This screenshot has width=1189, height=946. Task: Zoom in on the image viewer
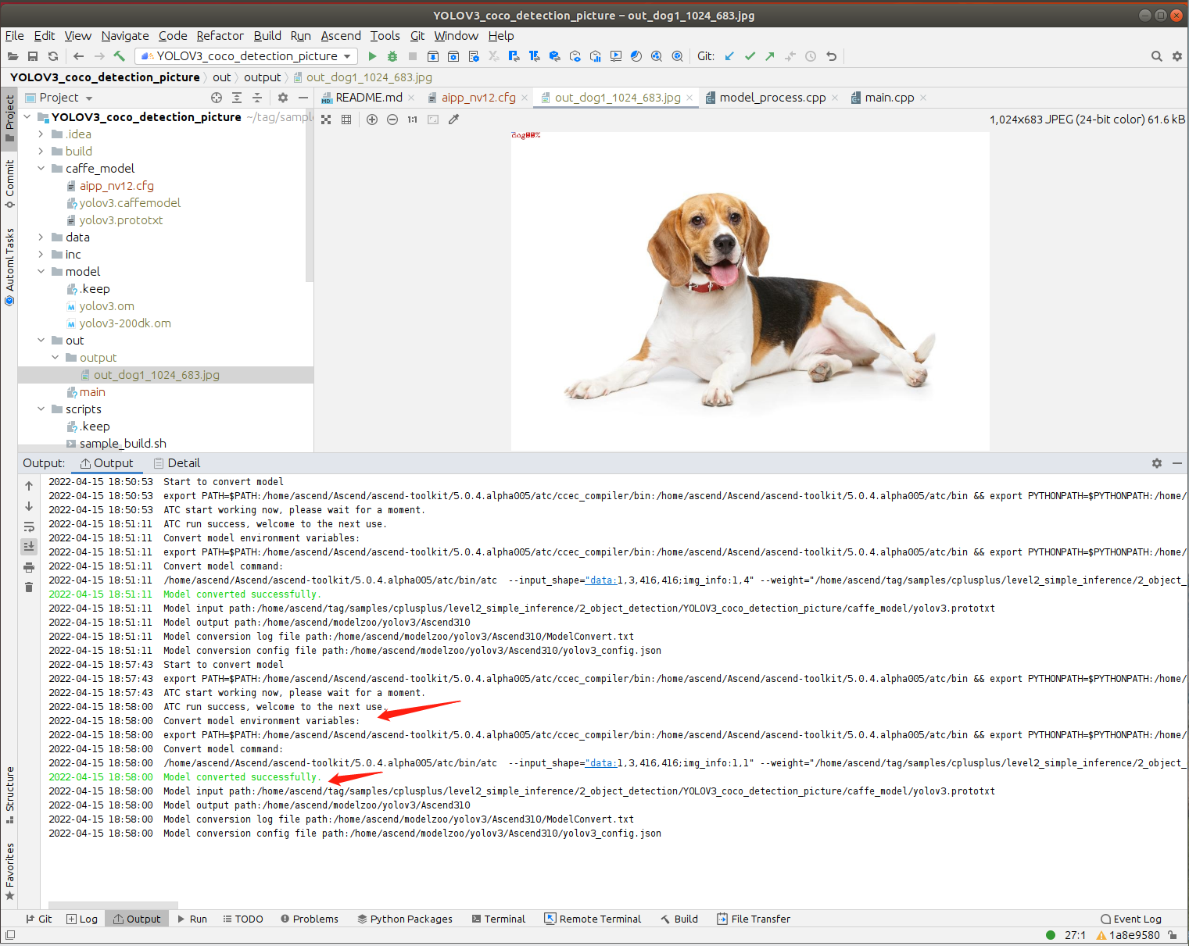pos(372,120)
